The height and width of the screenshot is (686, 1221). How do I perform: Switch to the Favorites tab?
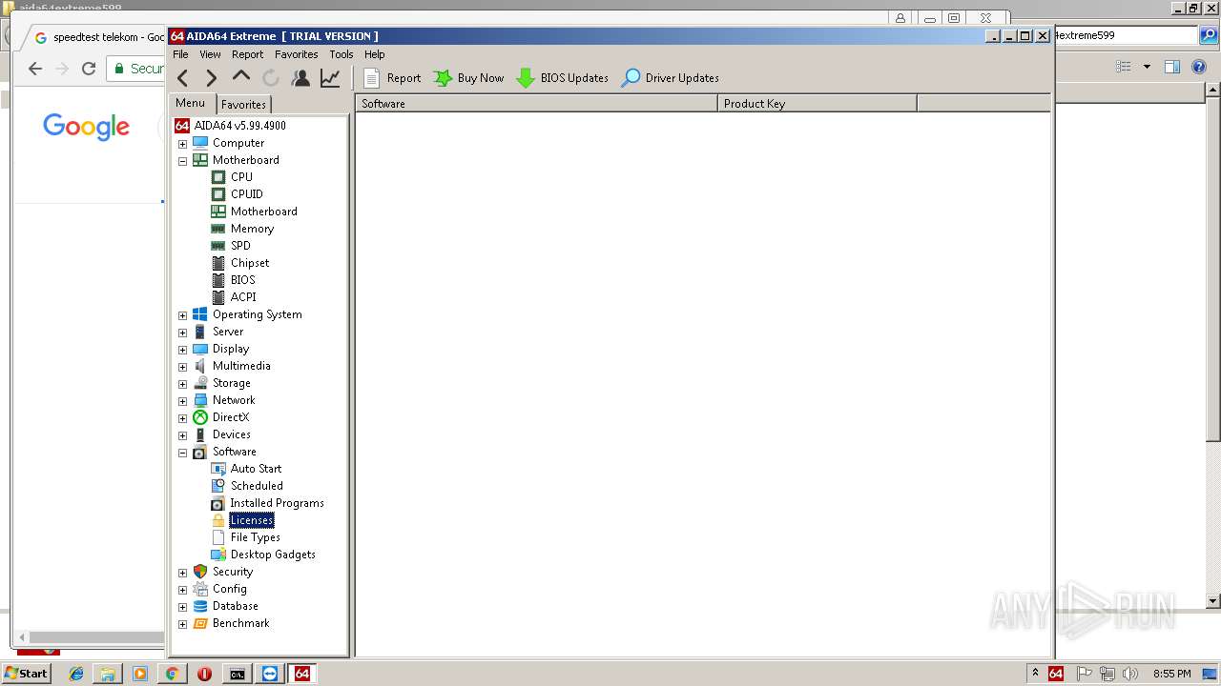pos(243,105)
